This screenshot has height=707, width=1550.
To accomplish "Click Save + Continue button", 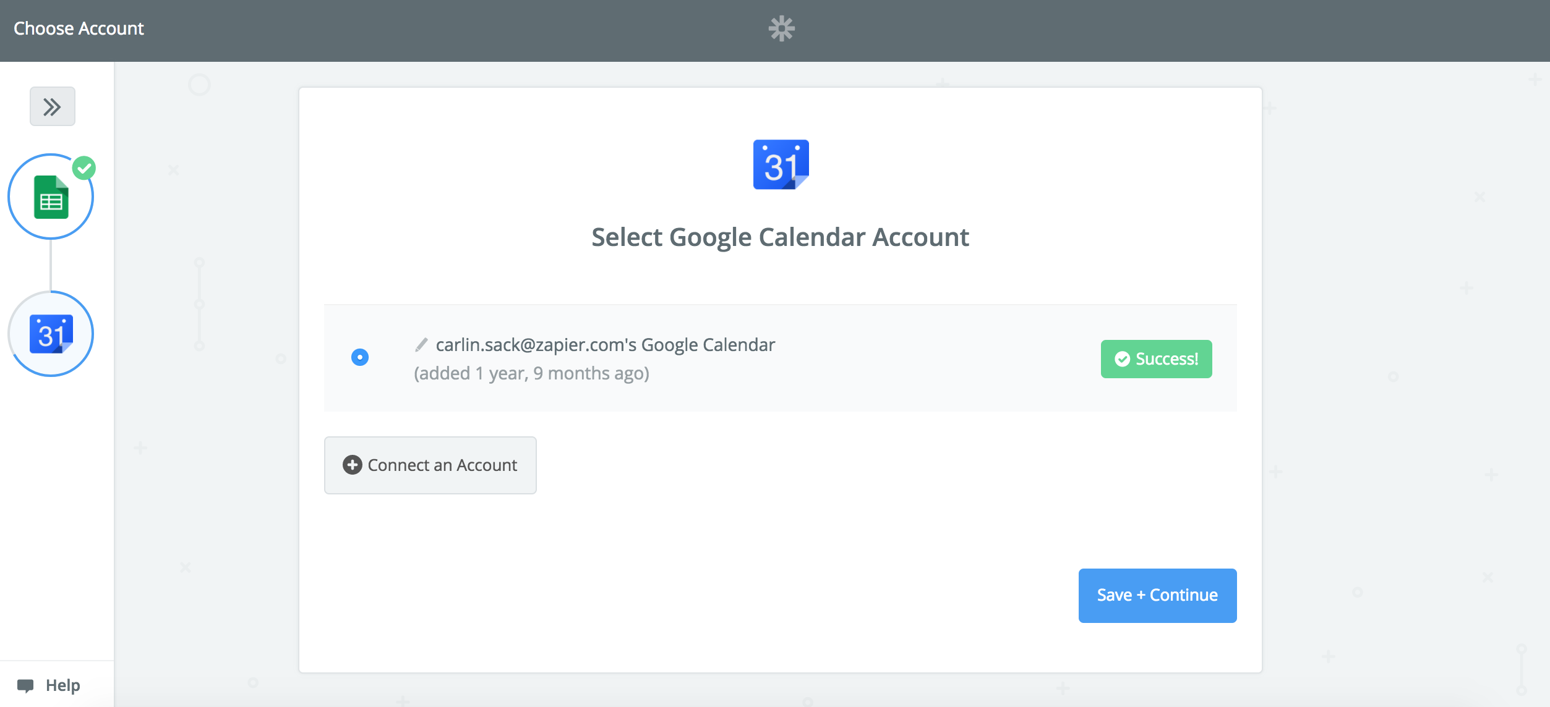I will [1157, 595].
